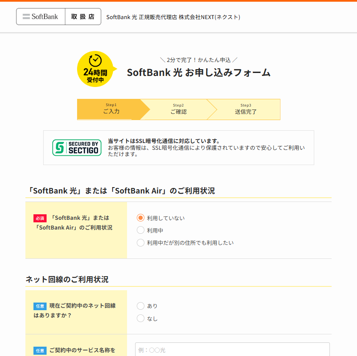
Task: Choose 利用中だが別の住所でも利用したい
Action: tap(141, 243)
